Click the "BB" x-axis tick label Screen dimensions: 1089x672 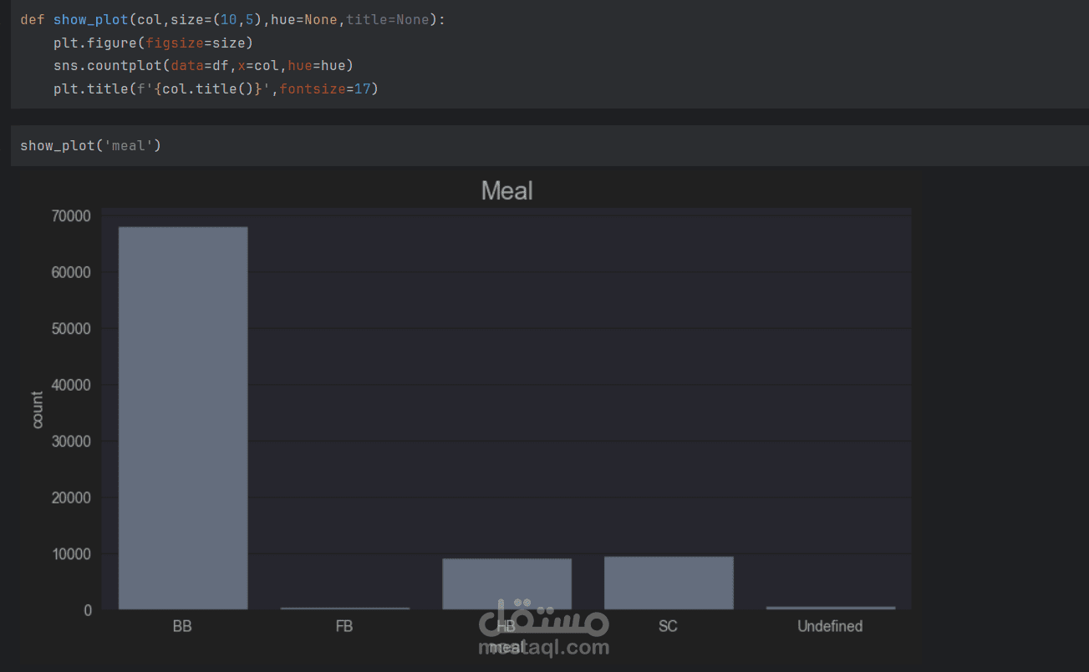click(x=182, y=626)
